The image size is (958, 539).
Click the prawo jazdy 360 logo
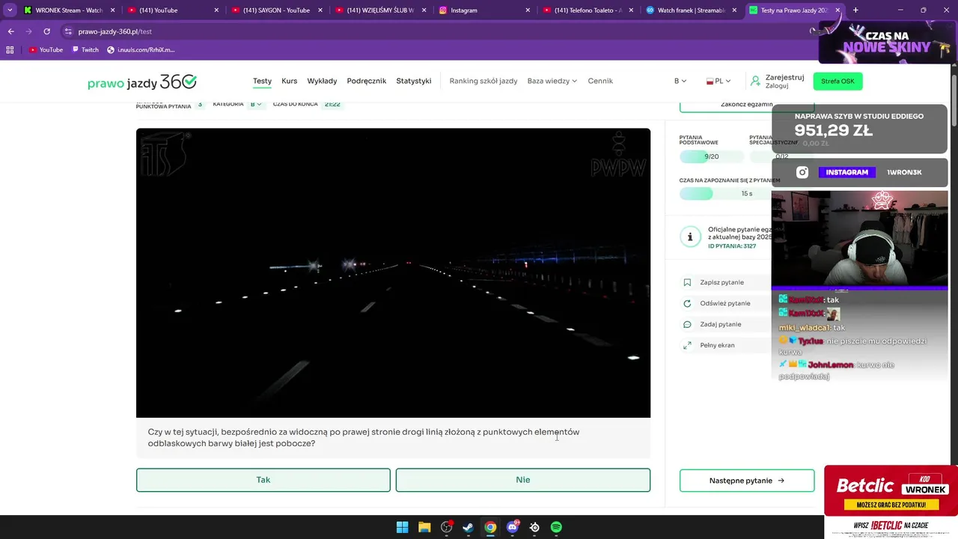coord(142,82)
